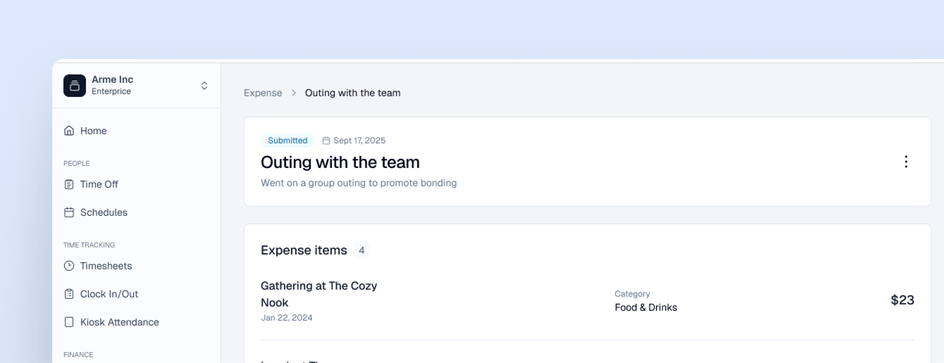
Task: Click the Submitted status badge
Action: point(287,141)
